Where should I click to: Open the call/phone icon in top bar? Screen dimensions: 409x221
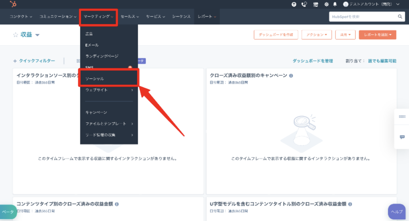click(x=304, y=4)
